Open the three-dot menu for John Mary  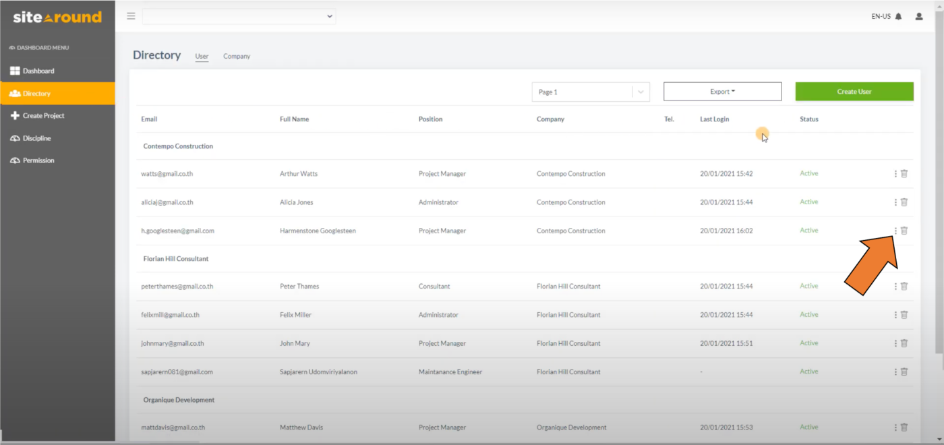click(x=896, y=343)
